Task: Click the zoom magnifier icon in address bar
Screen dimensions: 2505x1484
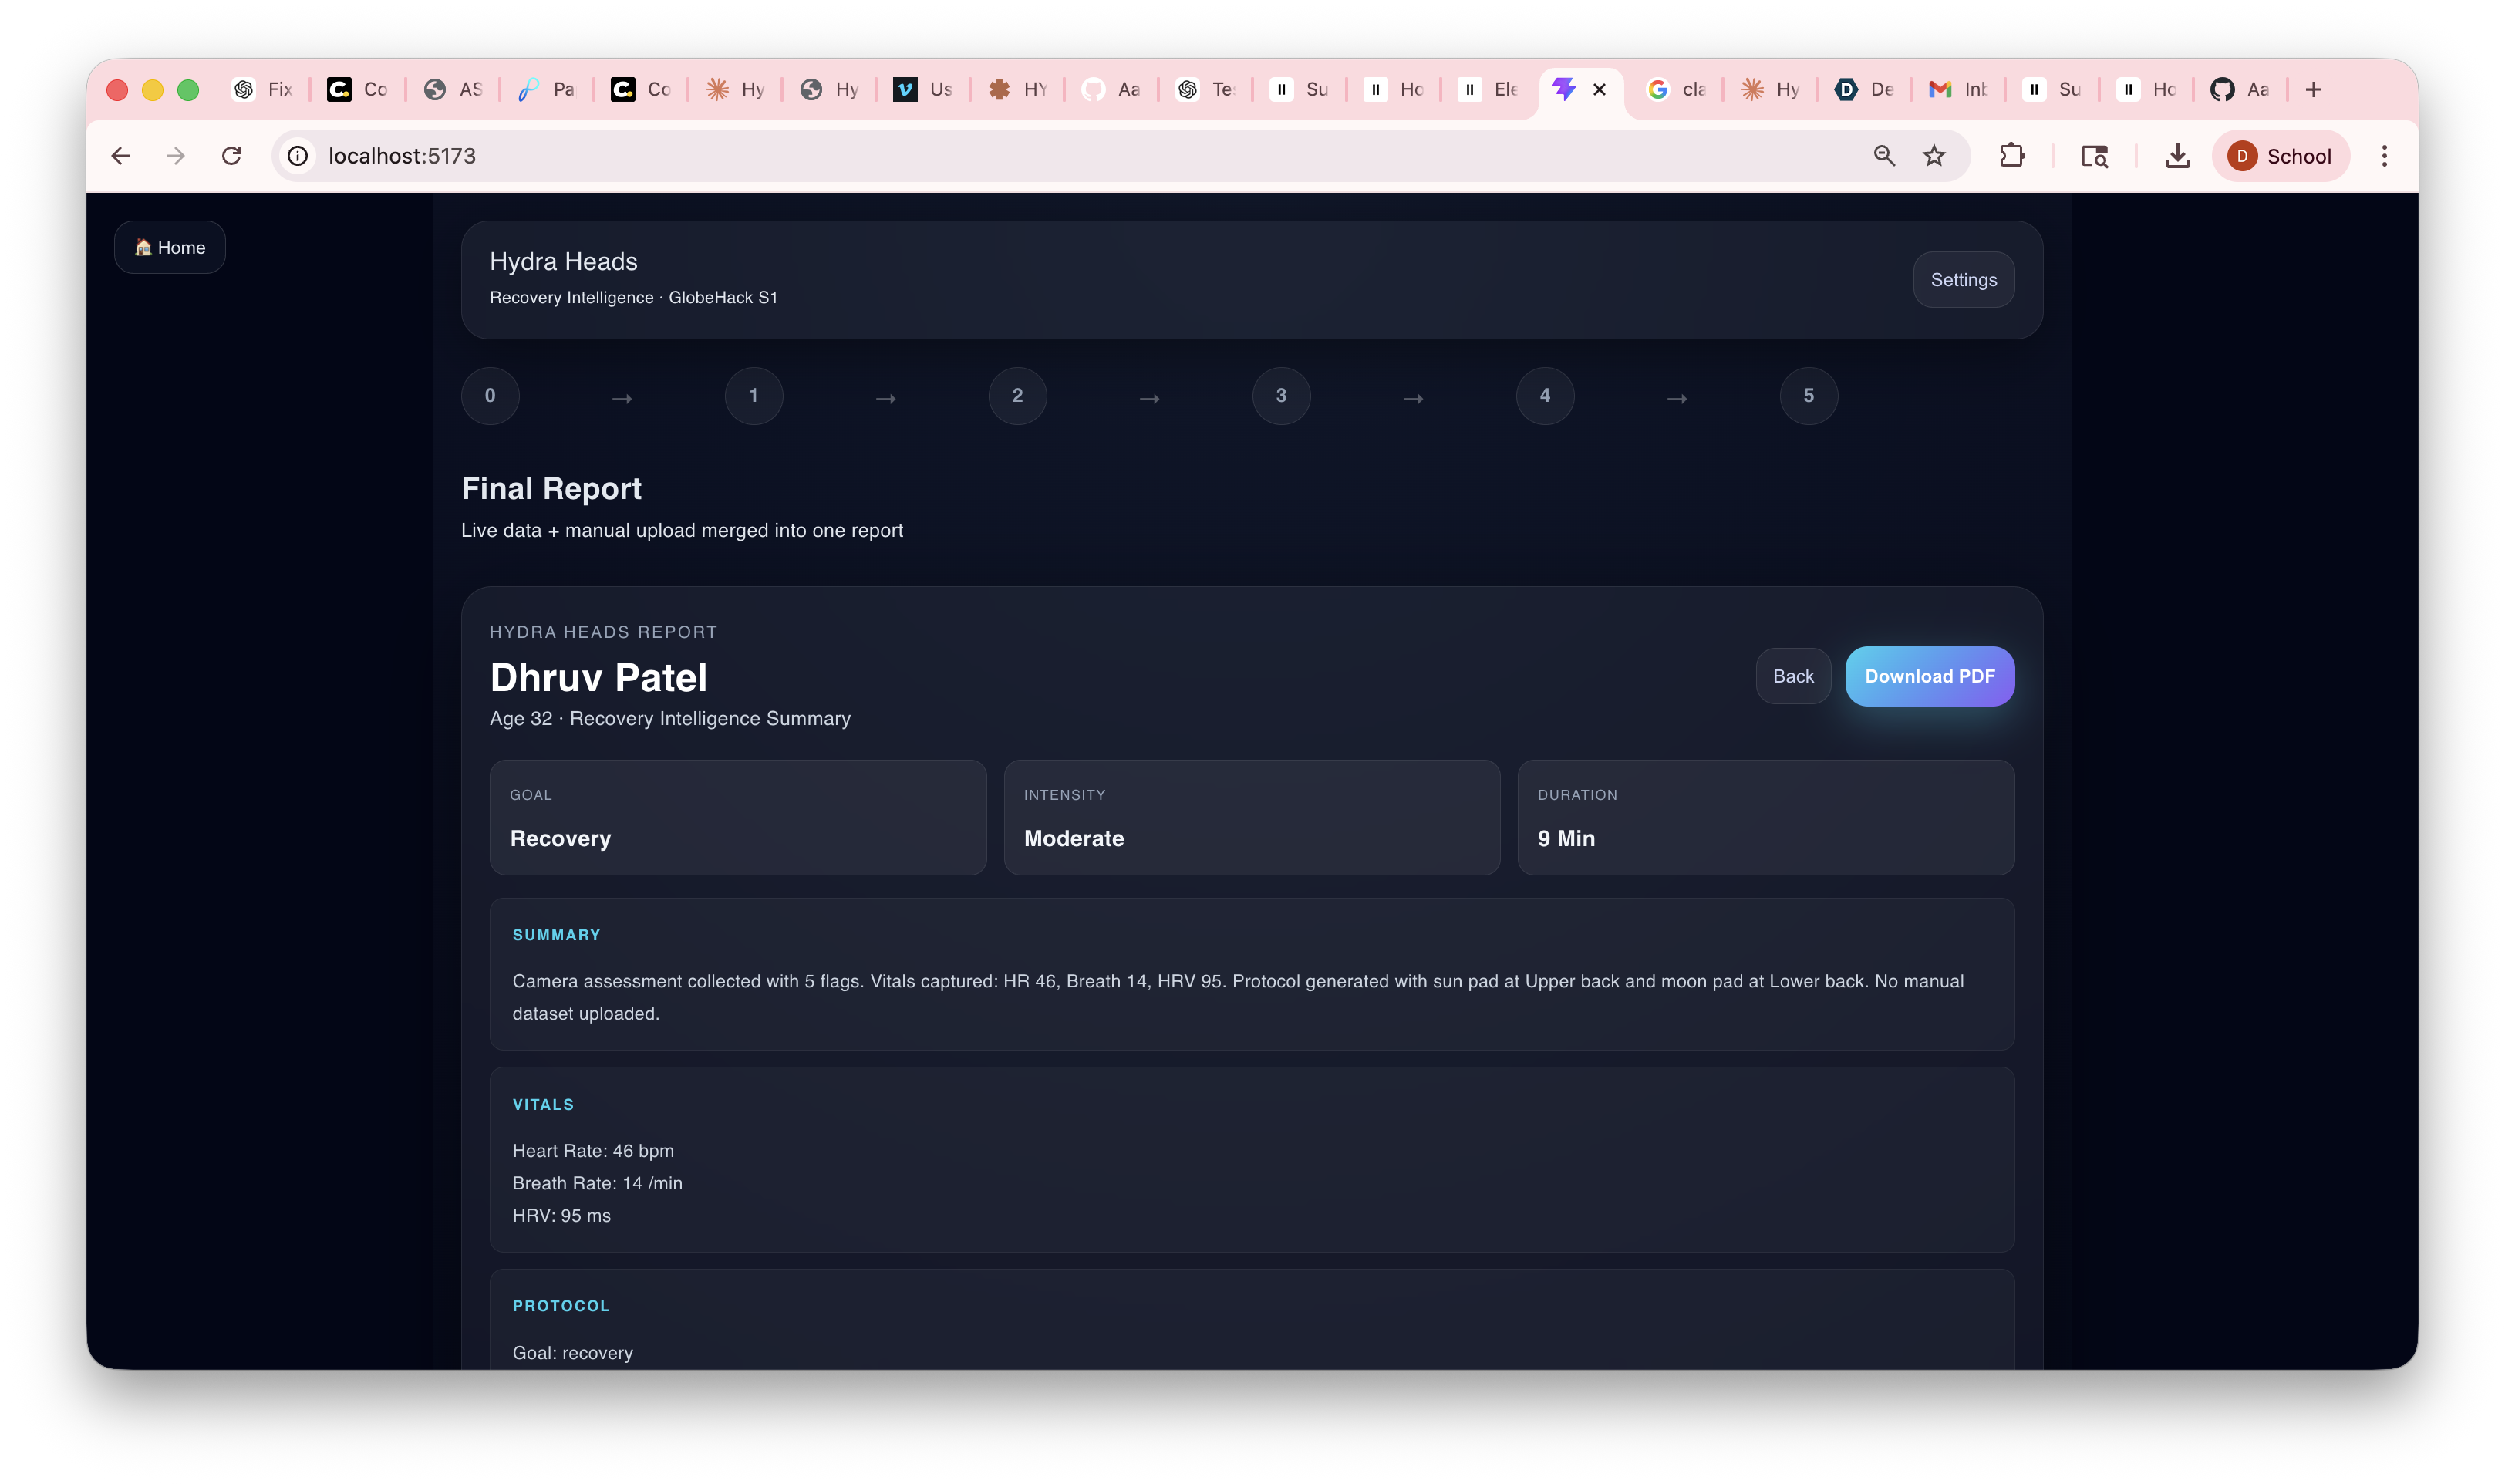Action: (x=1884, y=156)
